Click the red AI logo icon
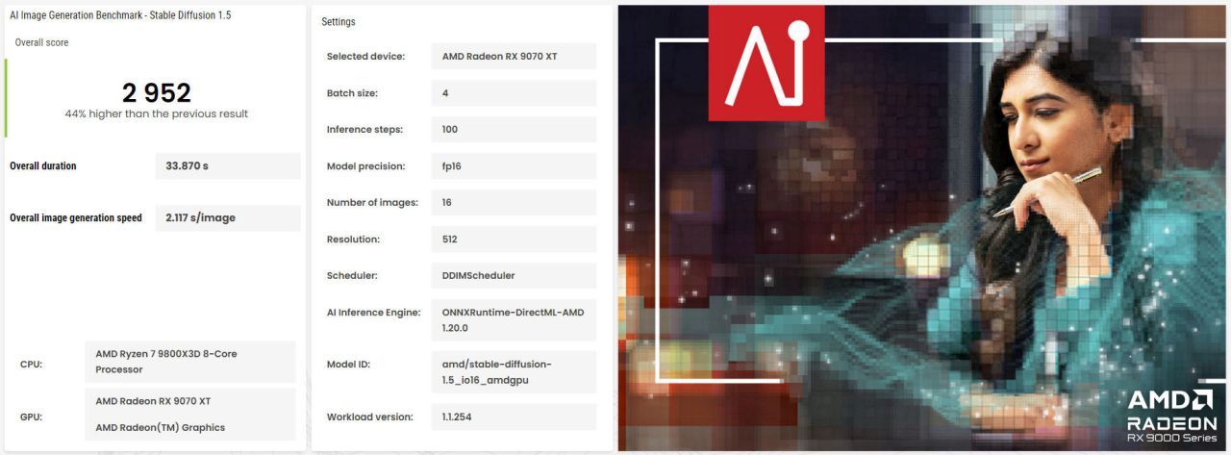This screenshot has height=455, width=1231. [x=766, y=63]
